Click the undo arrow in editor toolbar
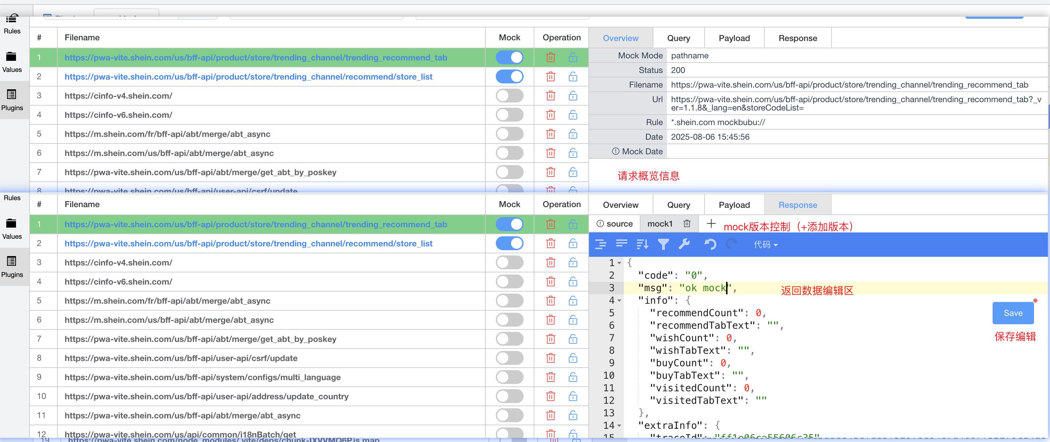The height and width of the screenshot is (442, 1050). 710,244
